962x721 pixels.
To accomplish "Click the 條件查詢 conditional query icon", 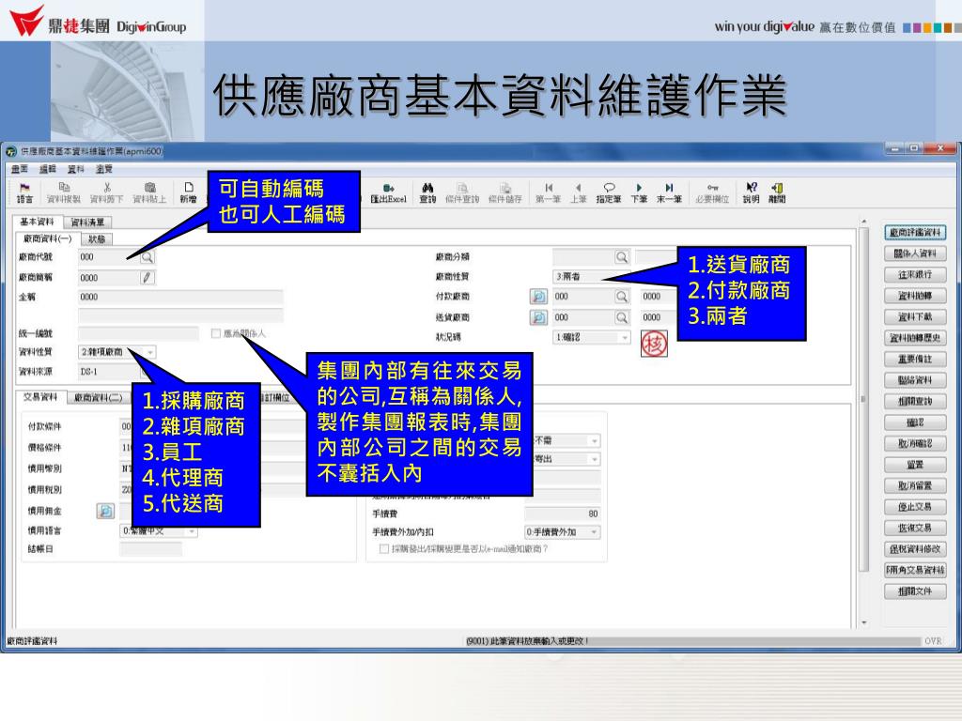I will pos(462,192).
